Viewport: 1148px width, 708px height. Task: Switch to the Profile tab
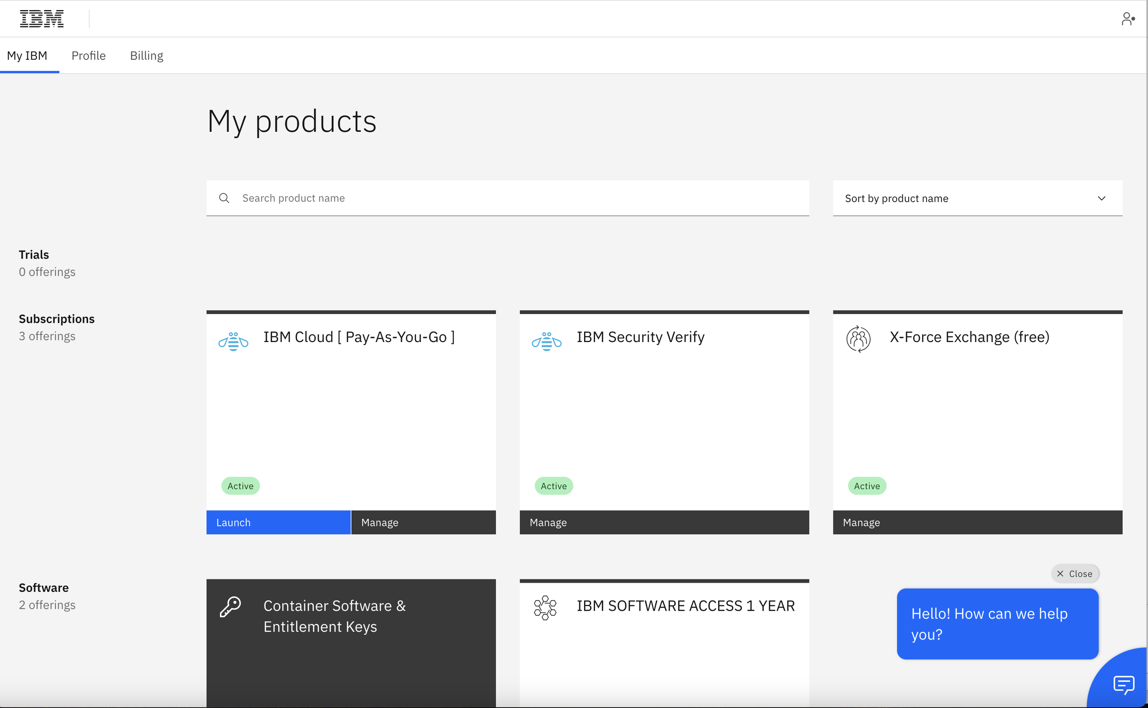(89, 56)
